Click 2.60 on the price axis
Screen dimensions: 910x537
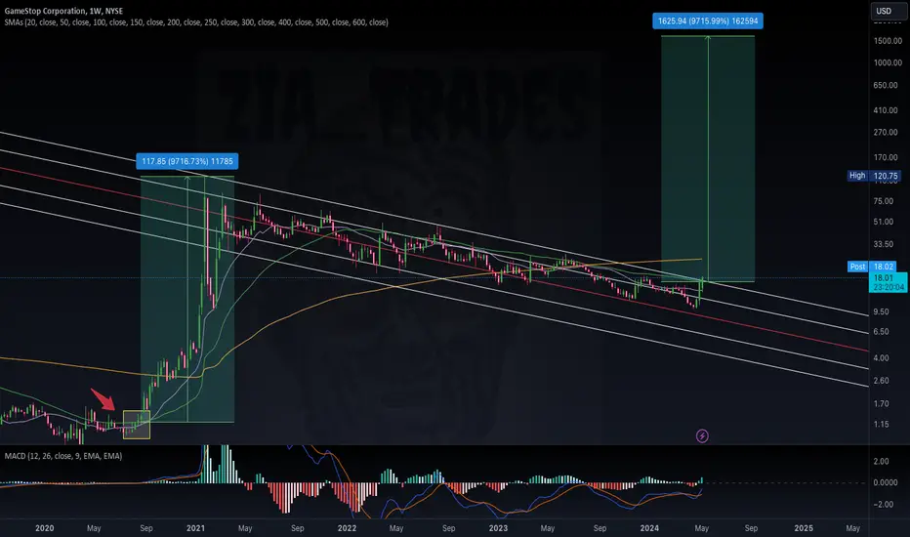tap(881, 380)
